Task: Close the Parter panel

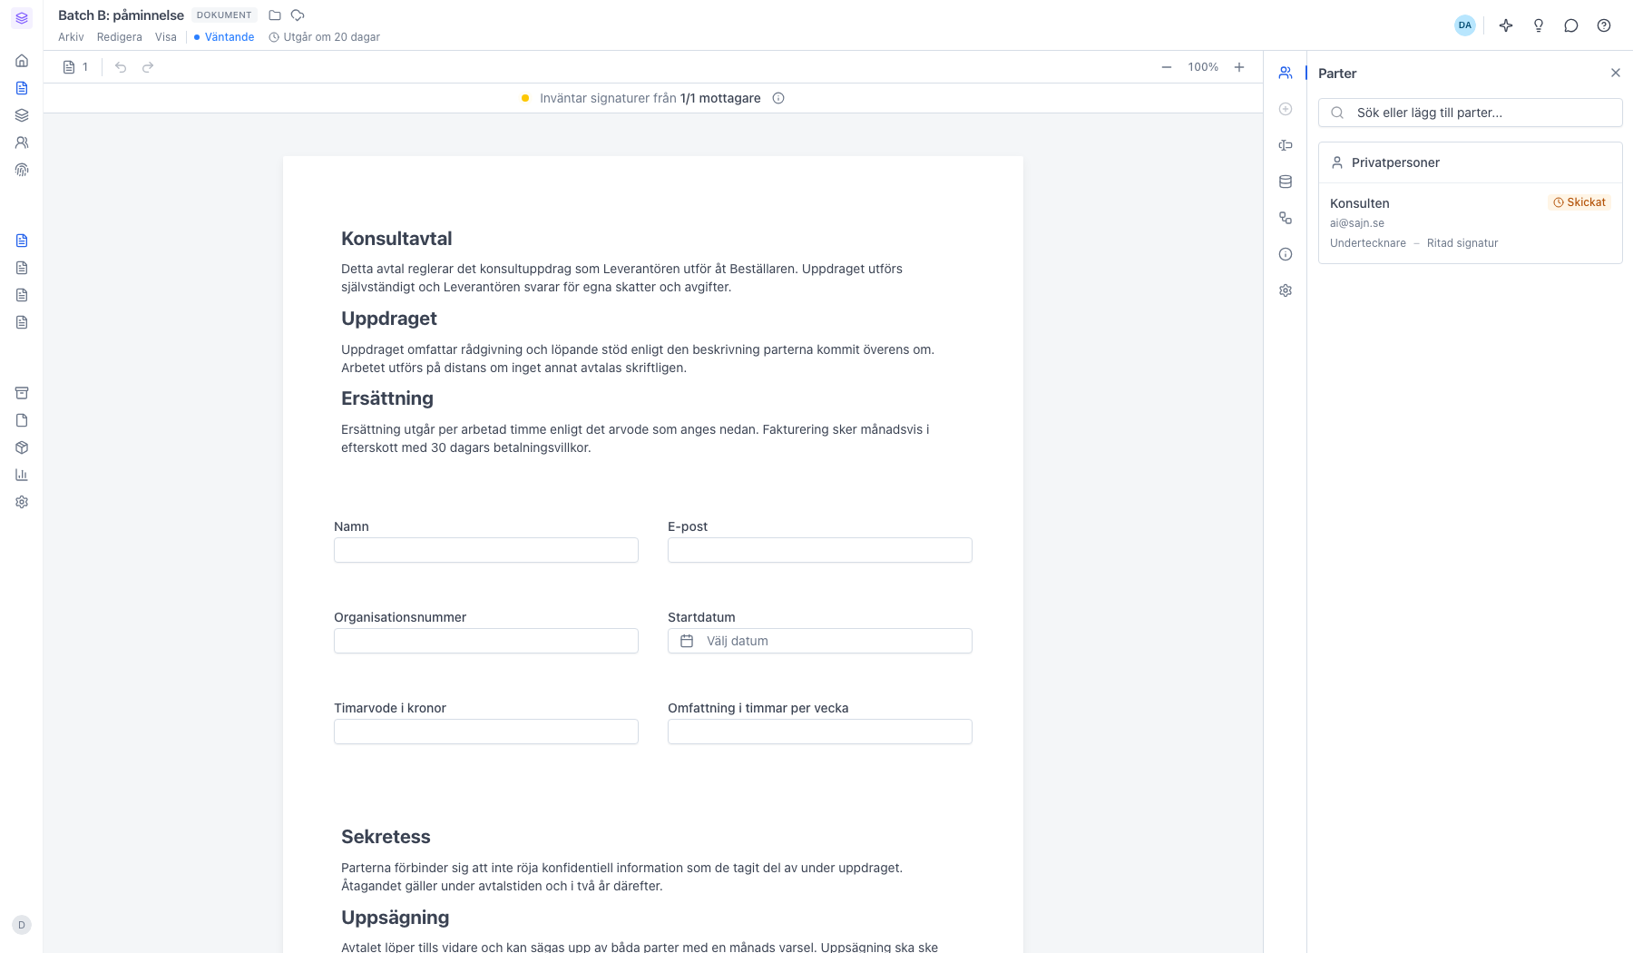Action: coord(1616,73)
